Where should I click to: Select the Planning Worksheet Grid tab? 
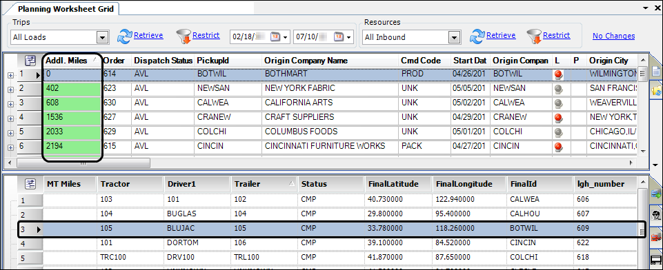coord(66,9)
